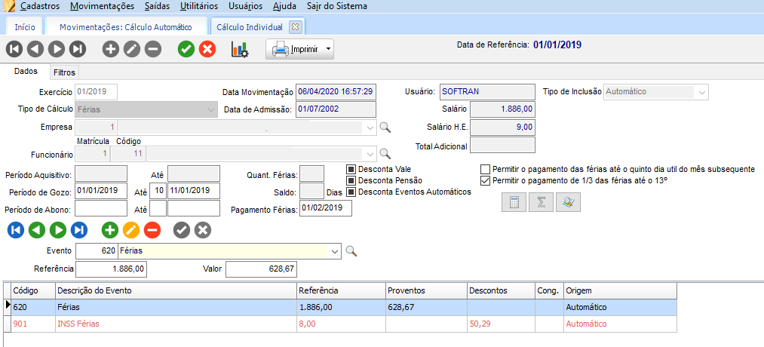The image size is (764, 347).
Task: Click the calculator icon button
Action: point(514,203)
